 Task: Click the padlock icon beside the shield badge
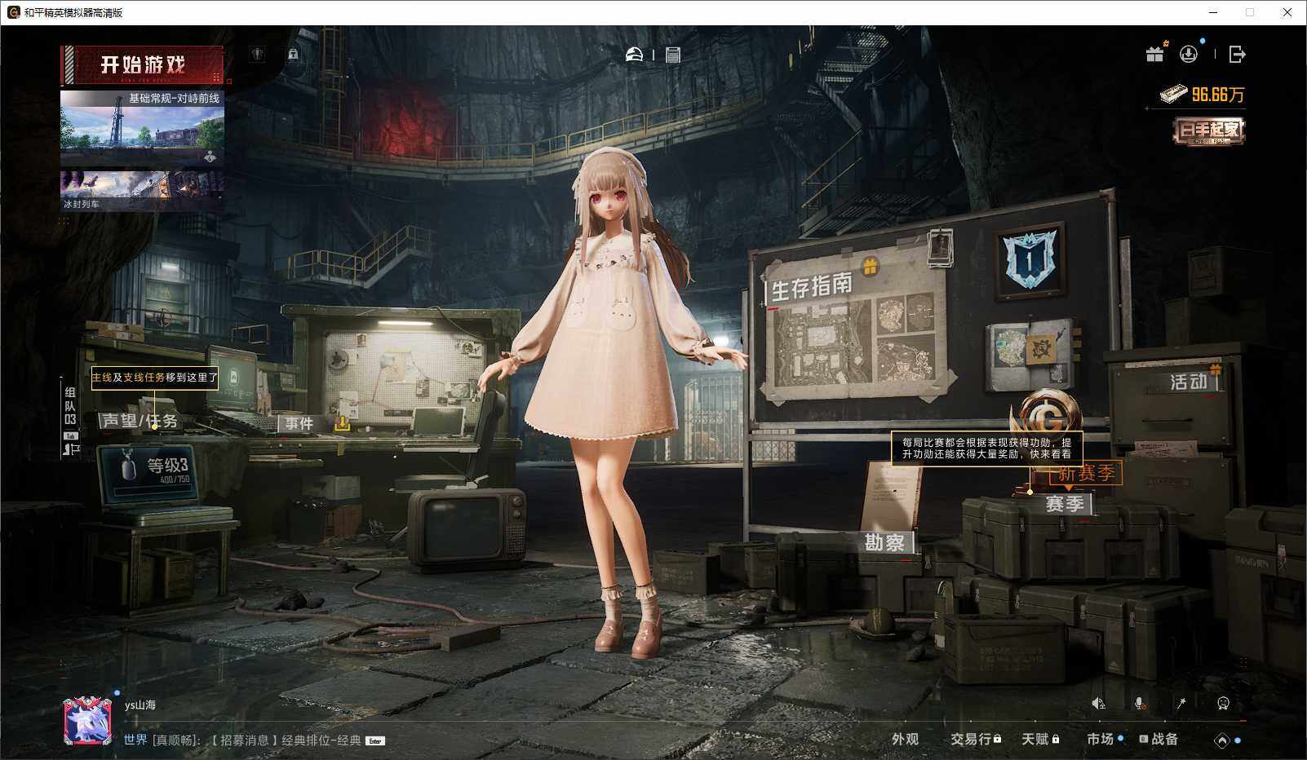pos(293,55)
